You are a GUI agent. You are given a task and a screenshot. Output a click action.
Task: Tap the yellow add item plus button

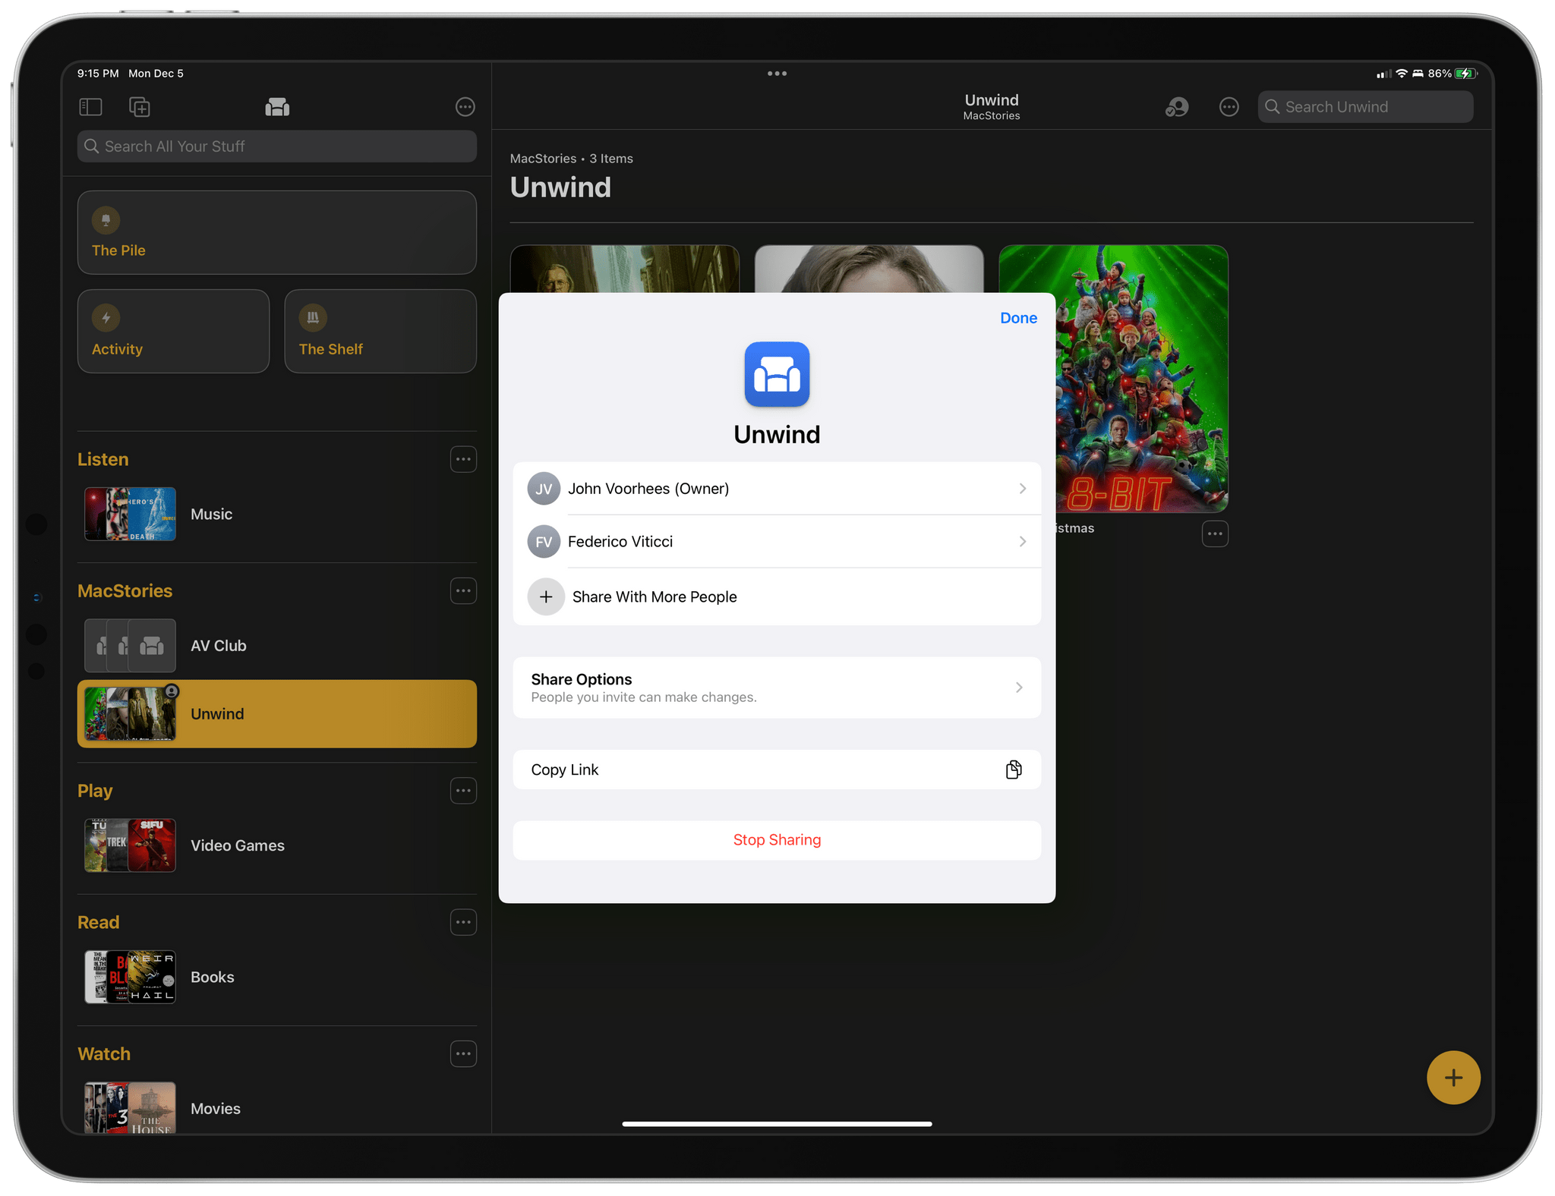(x=1453, y=1078)
